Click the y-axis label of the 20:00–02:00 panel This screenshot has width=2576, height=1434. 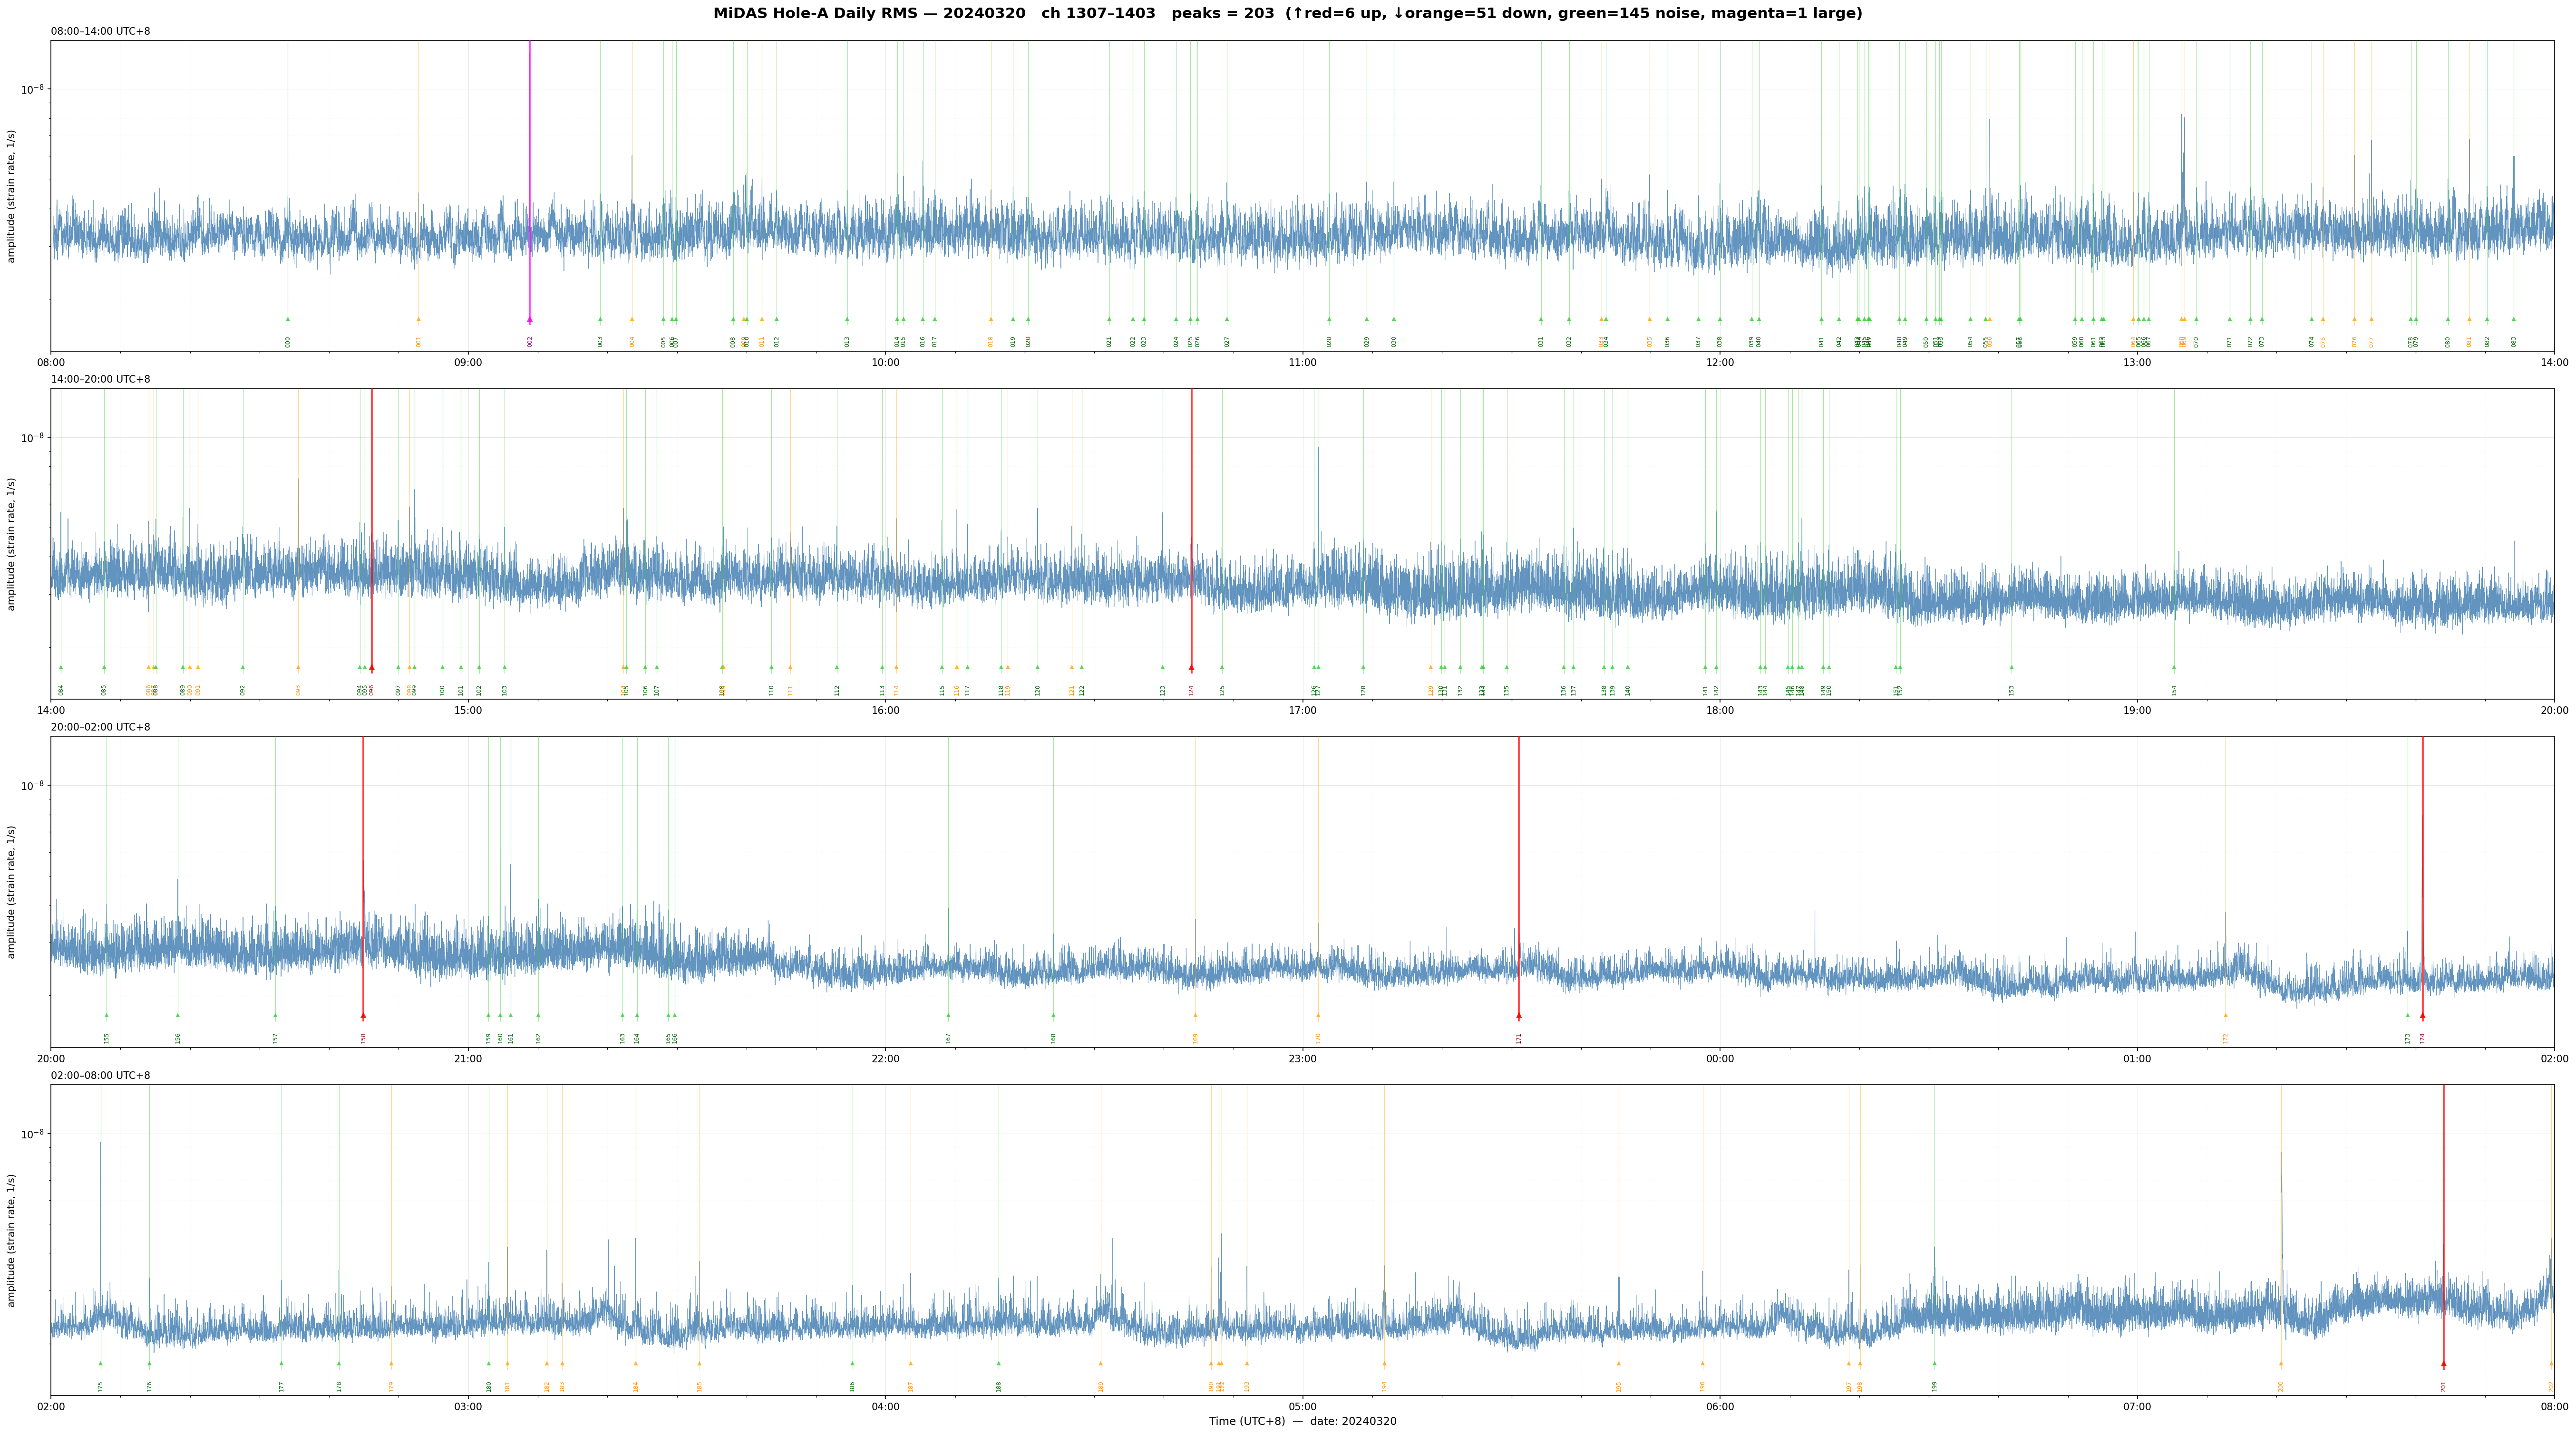(12, 892)
